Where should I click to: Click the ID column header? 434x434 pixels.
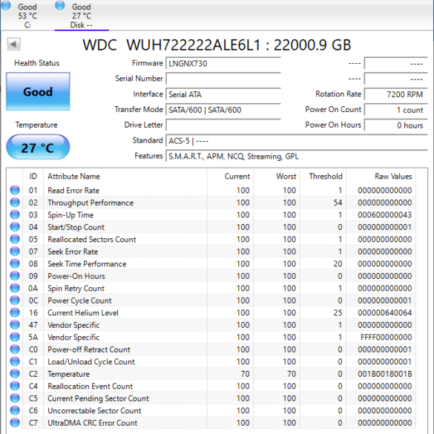click(x=33, y=177)
